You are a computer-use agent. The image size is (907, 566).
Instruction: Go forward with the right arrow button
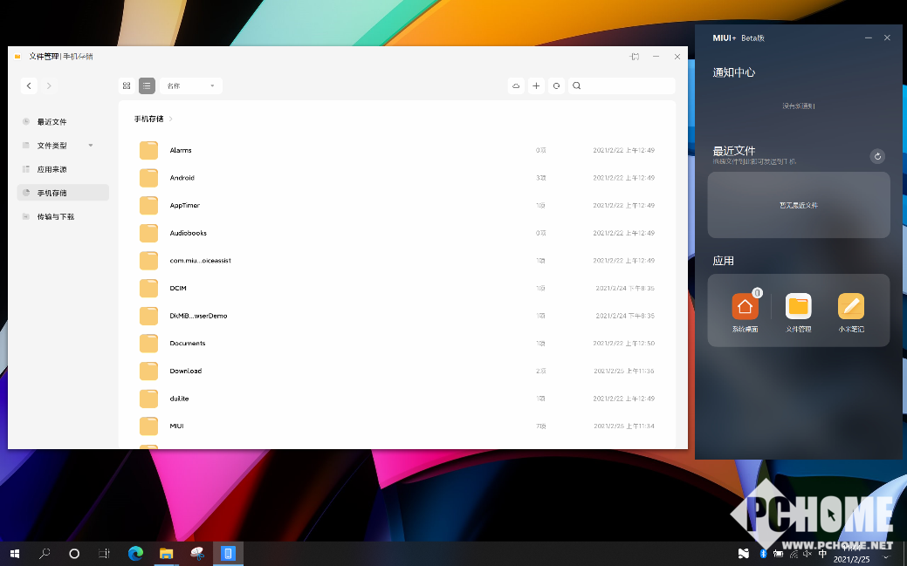(49, 85)
